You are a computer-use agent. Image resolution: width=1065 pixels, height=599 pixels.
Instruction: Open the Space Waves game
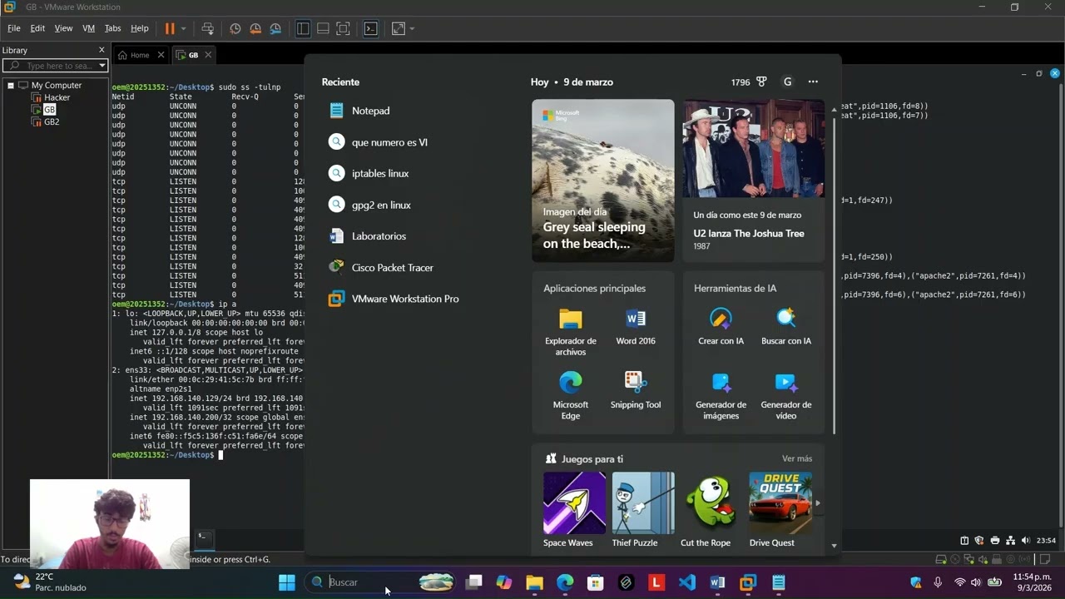(x=574, y=509)
